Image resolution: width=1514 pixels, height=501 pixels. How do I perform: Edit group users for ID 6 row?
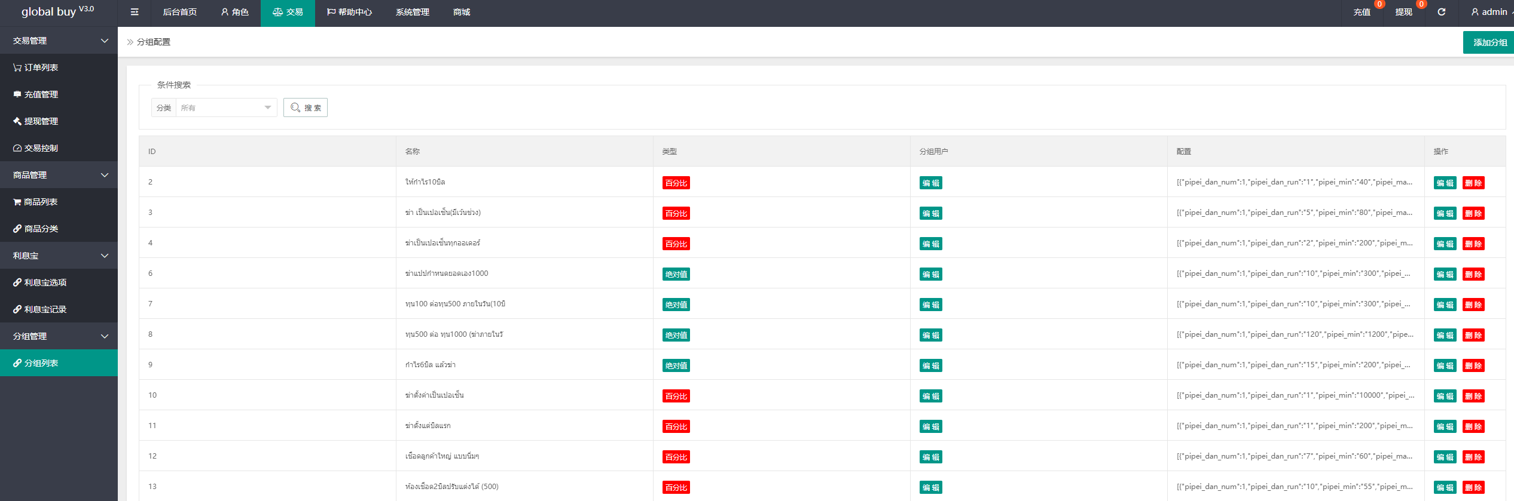(x=930, y=275)
